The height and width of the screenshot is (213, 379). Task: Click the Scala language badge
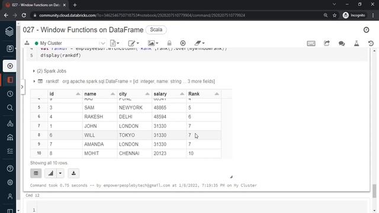click(x=156, y=30)
